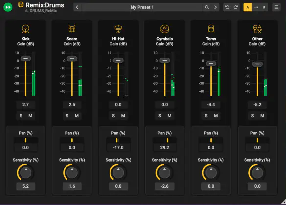Click the Kick level meter
This screenshot has width=286, height=205.
point(34,74)
